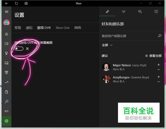Click the 查找用户或俱乐部 search field
This screenshot has height=129, width=166.
click(129, 36)
